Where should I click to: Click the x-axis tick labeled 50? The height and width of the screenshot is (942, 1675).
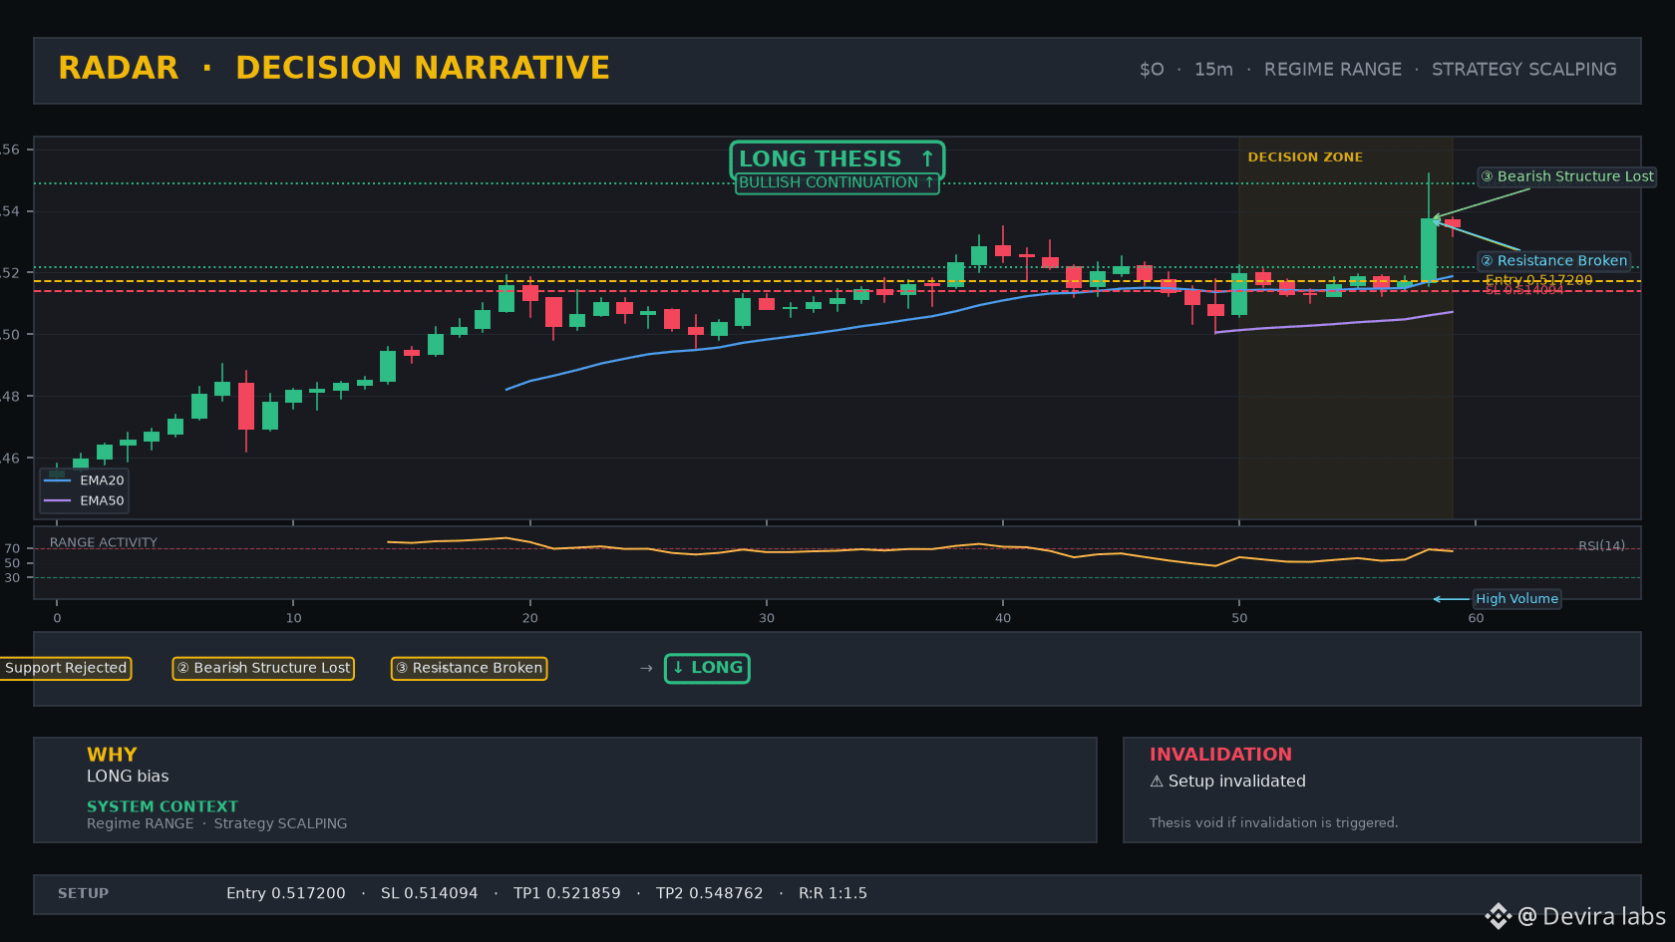coord(1239,618)
